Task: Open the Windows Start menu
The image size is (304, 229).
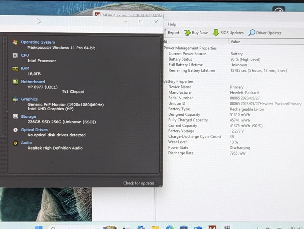Action: (39, 227)
